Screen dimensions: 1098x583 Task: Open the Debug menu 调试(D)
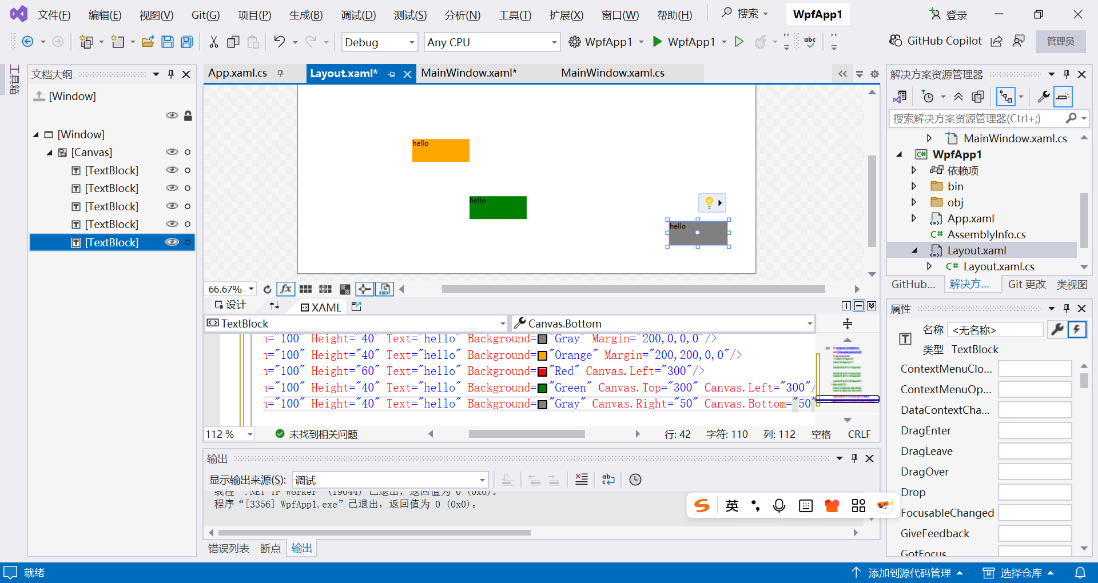pos(359,15)
